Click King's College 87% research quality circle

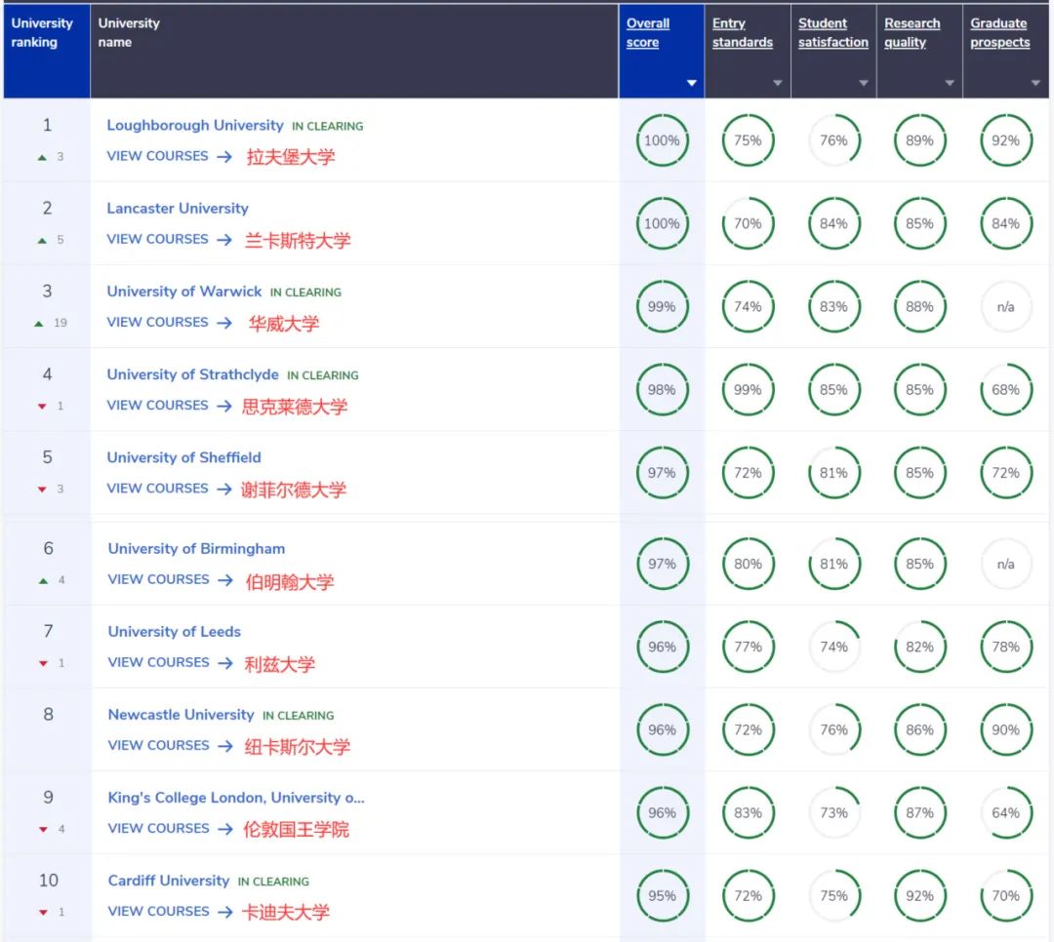pyautogui.click(x=919, y=813)
